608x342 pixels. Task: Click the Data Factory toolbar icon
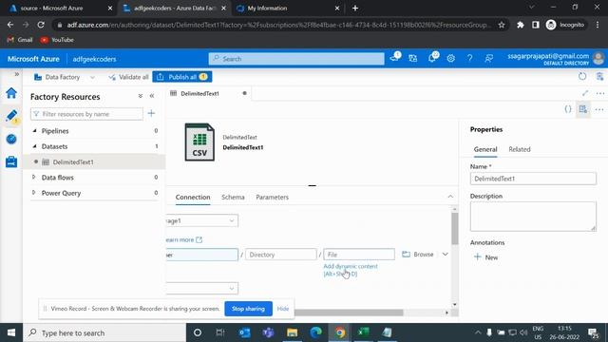point(38,77)
